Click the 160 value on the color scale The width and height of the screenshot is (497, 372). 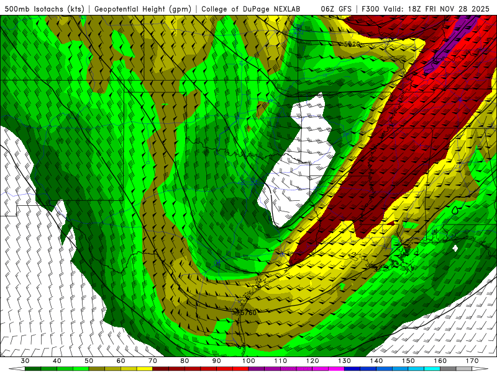click(x=440, y=361)
